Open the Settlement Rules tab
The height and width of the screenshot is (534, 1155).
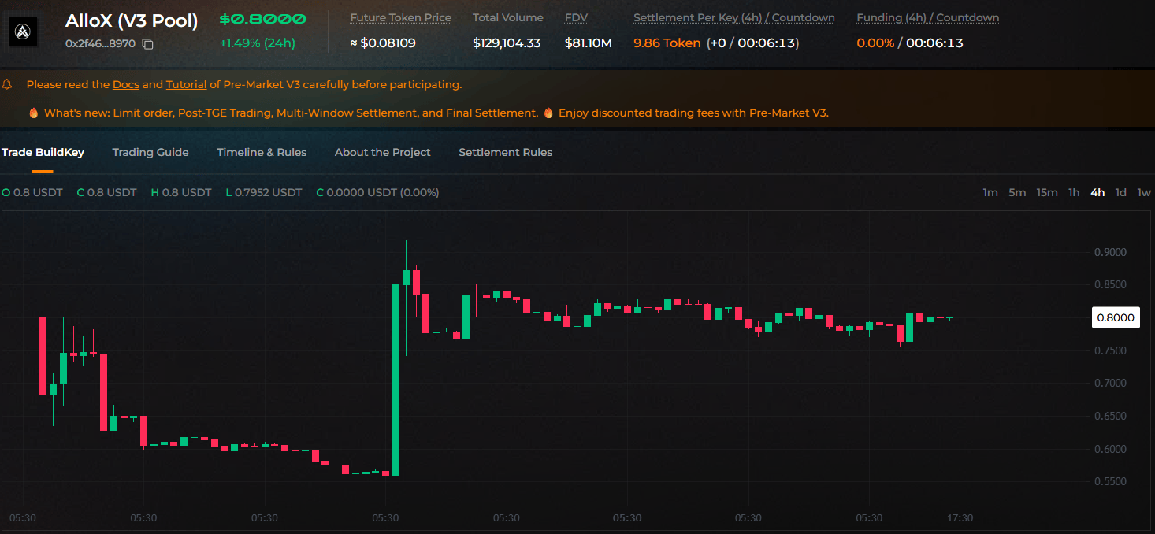pos(505,152)
